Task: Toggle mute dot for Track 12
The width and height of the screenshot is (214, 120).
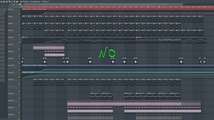Action: (x=19, y=84)
